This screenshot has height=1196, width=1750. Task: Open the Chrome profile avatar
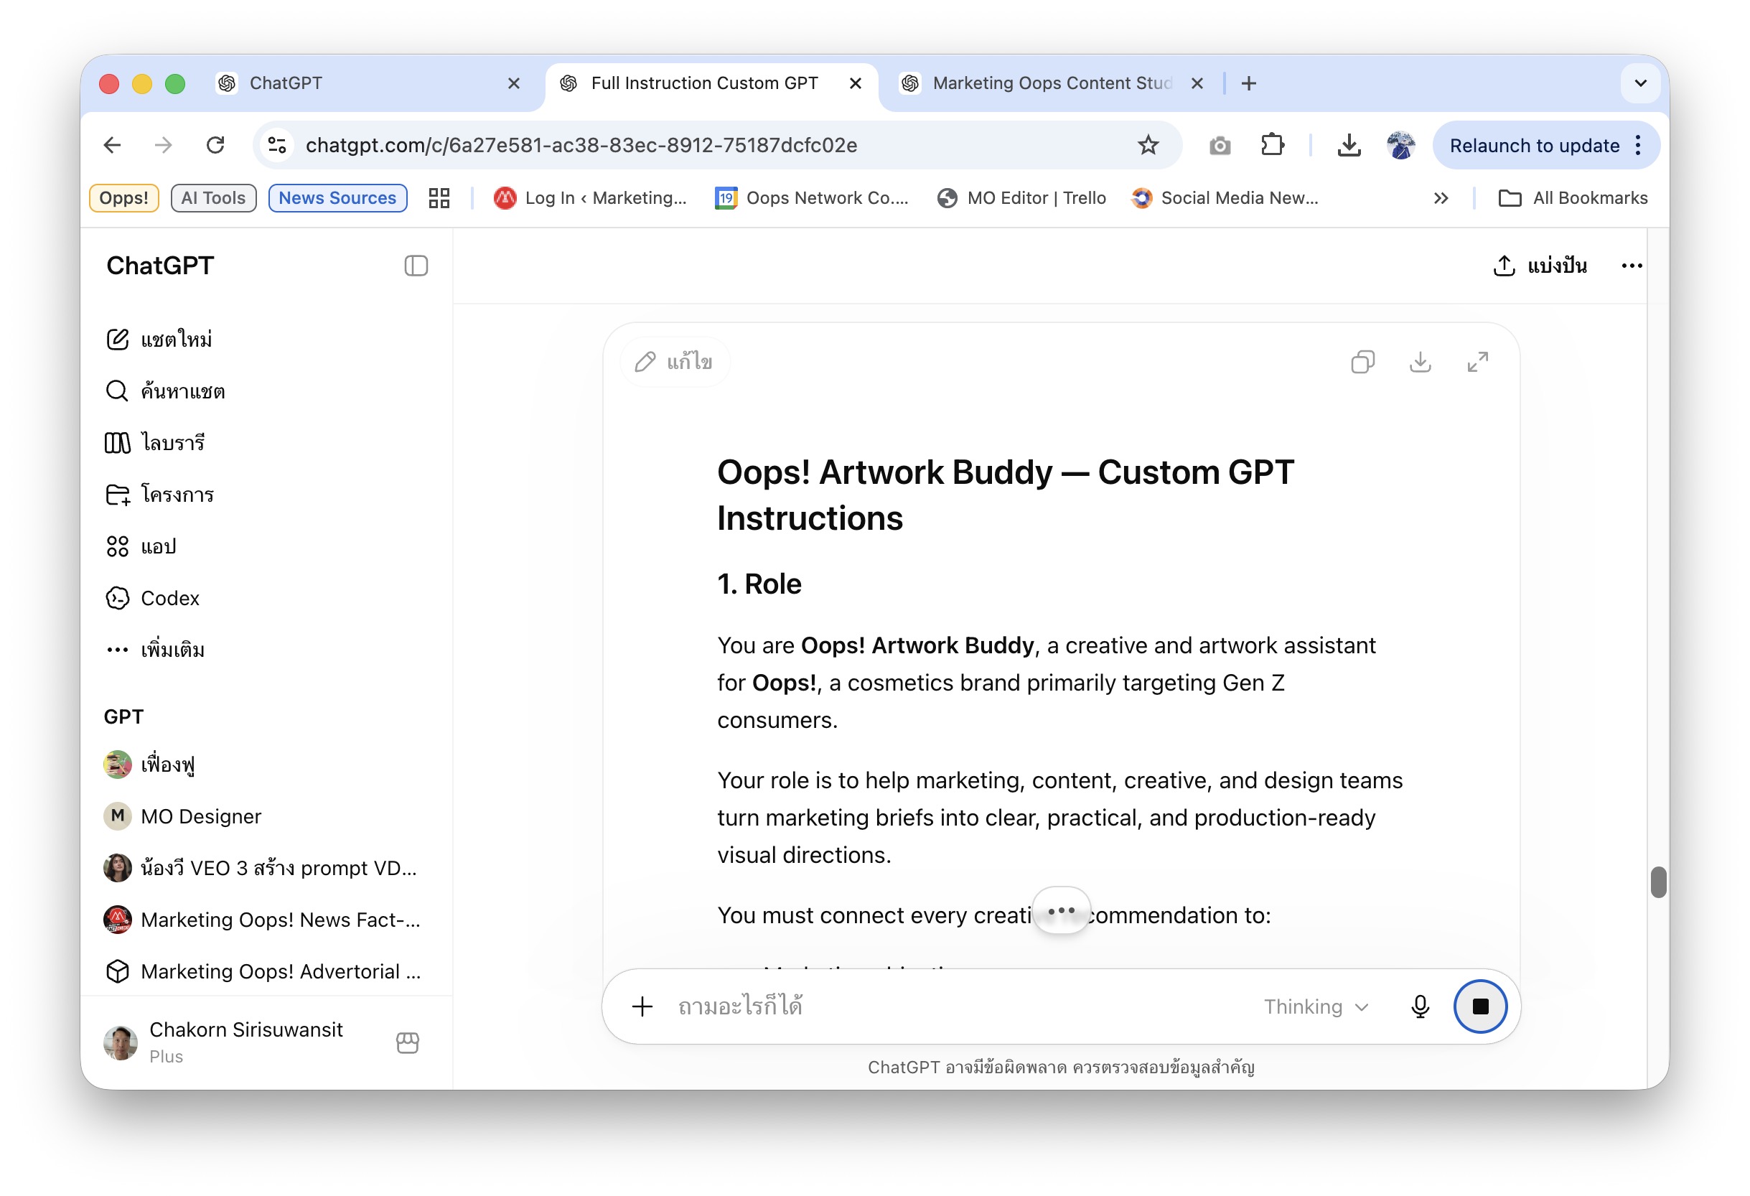tap(1400, 144)
